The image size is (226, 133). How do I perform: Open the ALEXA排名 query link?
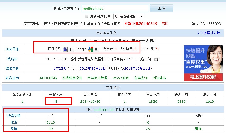pyautogui.click(x=48, y=78)
